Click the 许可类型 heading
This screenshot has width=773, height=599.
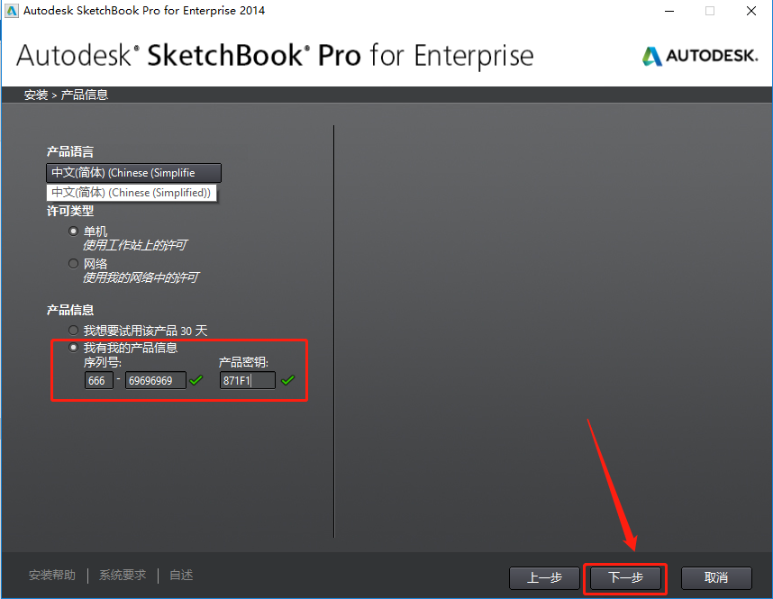pyautogui.click(x=70, y=211)
